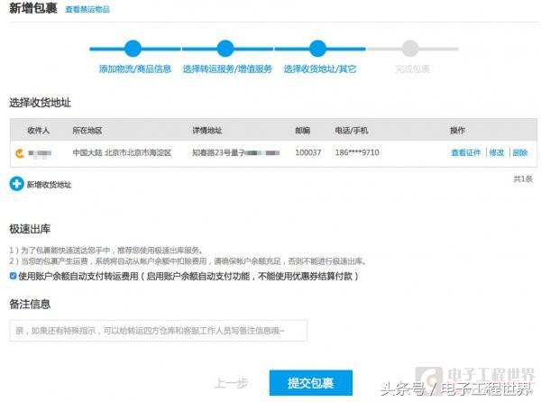Screen dimensions: 541x402
Task: Click 删除 to remove the address
Action: [519, 153]
